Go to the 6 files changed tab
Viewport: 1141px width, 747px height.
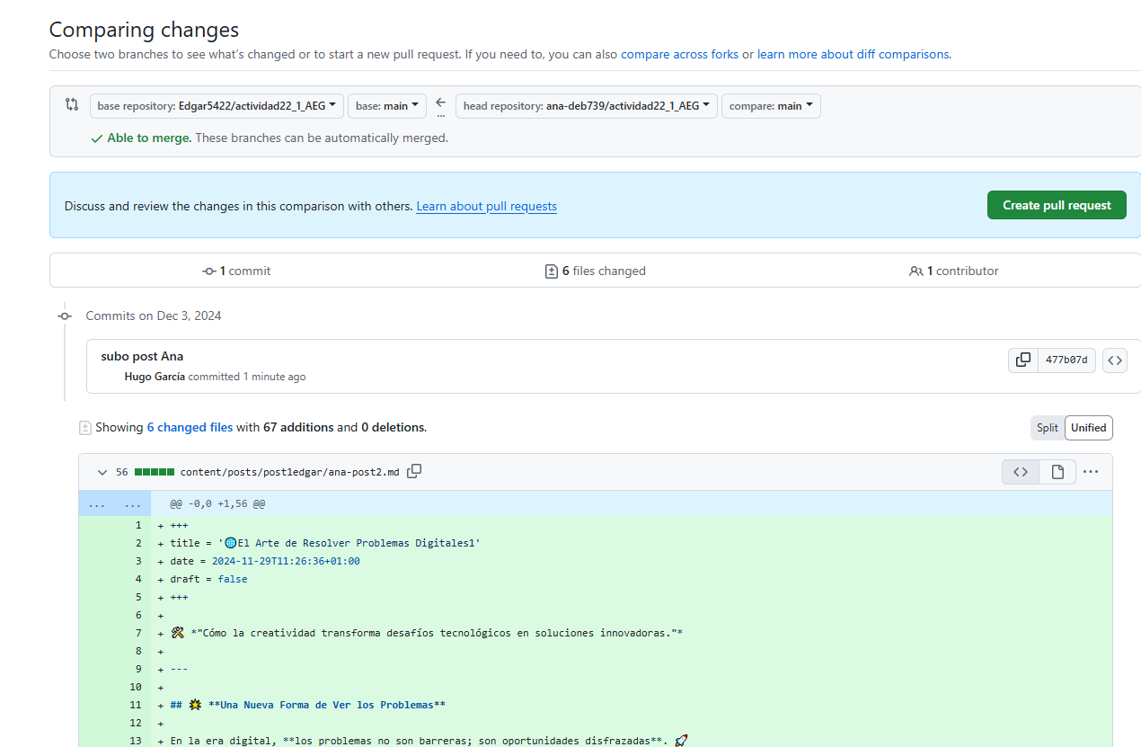(x=595, y=271)
